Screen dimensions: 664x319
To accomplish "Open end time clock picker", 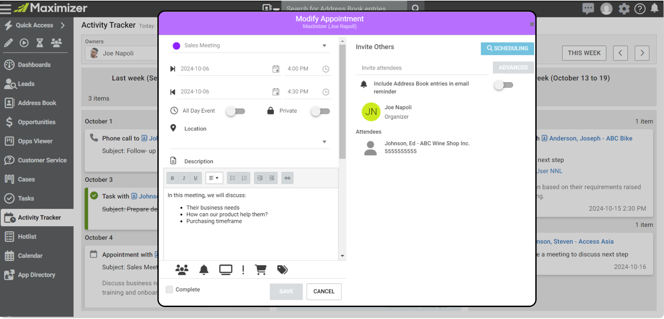I will coord(326,92).
